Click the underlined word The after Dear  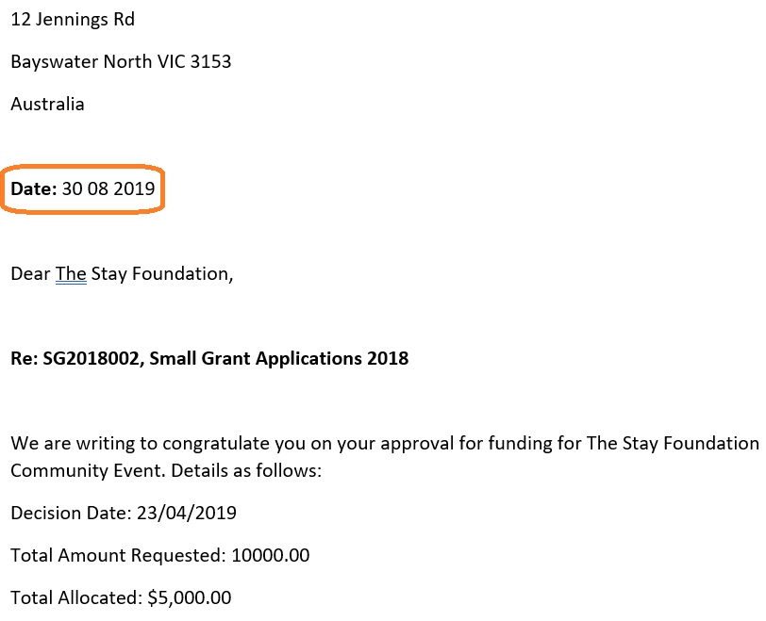[71, 274]
